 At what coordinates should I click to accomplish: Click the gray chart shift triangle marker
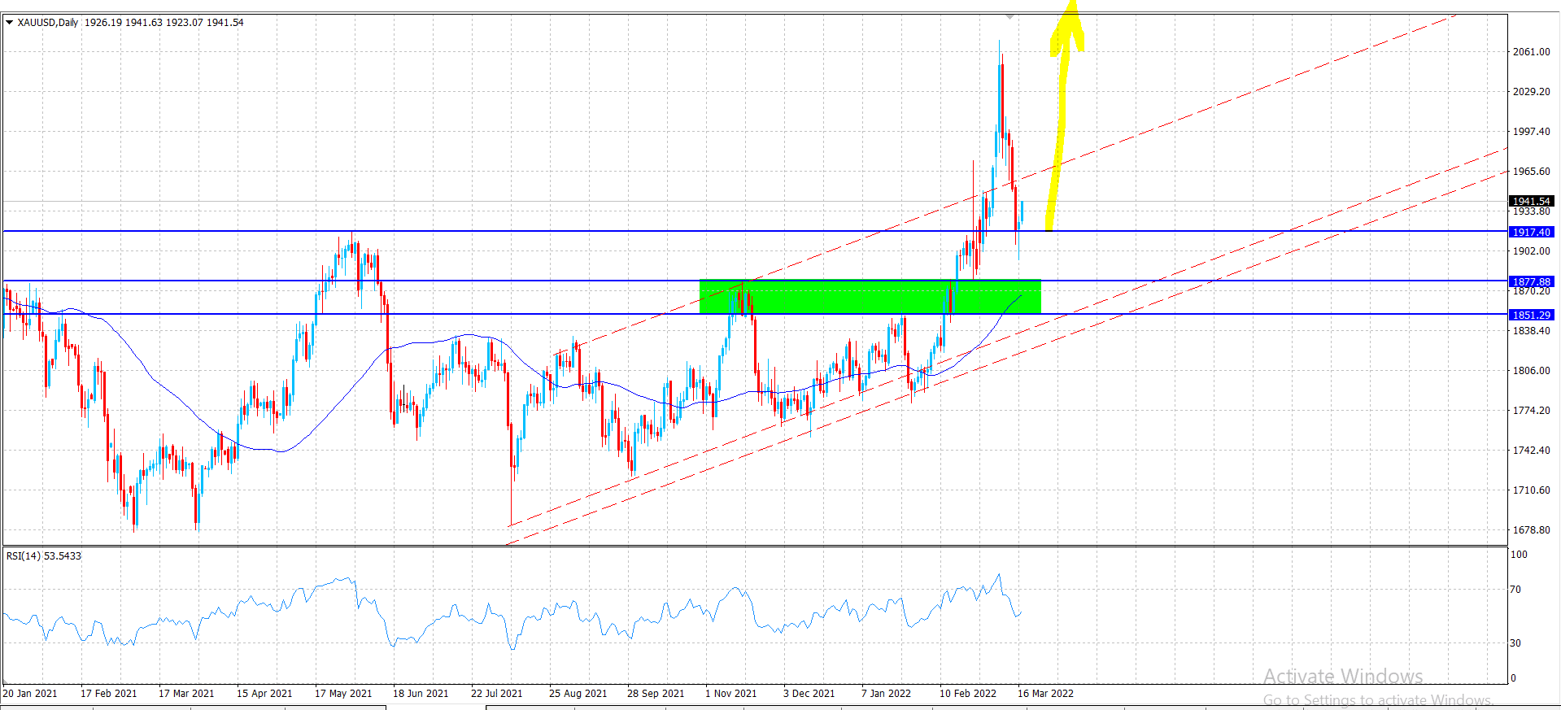[1009, 16]
